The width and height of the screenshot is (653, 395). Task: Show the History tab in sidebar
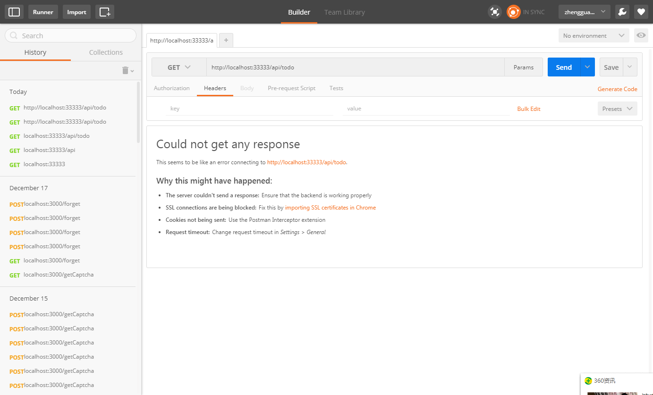(35, 52)
